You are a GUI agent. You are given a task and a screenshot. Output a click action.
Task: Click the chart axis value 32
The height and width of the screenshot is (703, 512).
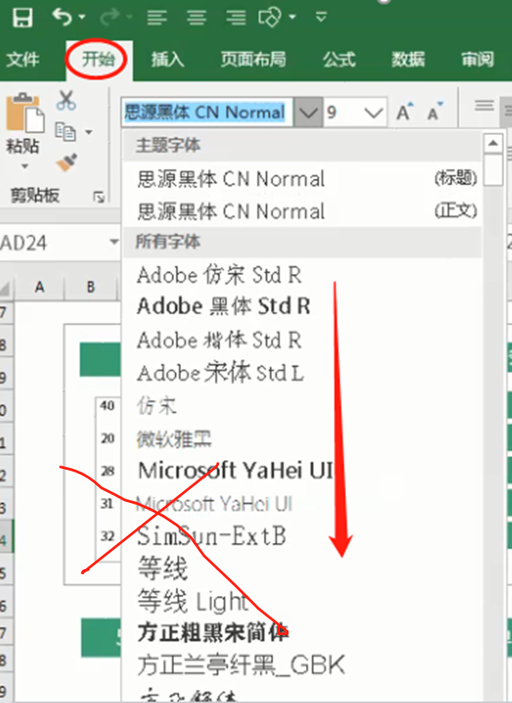click(108, 536)
